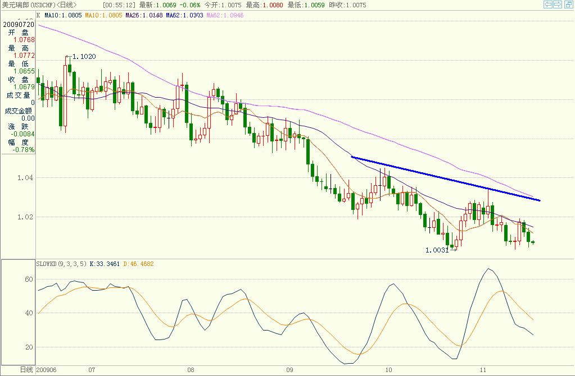This screenshot has width=575, height=376.
Task: Click the 涨跌 value -0.0084
Action: 22,134
